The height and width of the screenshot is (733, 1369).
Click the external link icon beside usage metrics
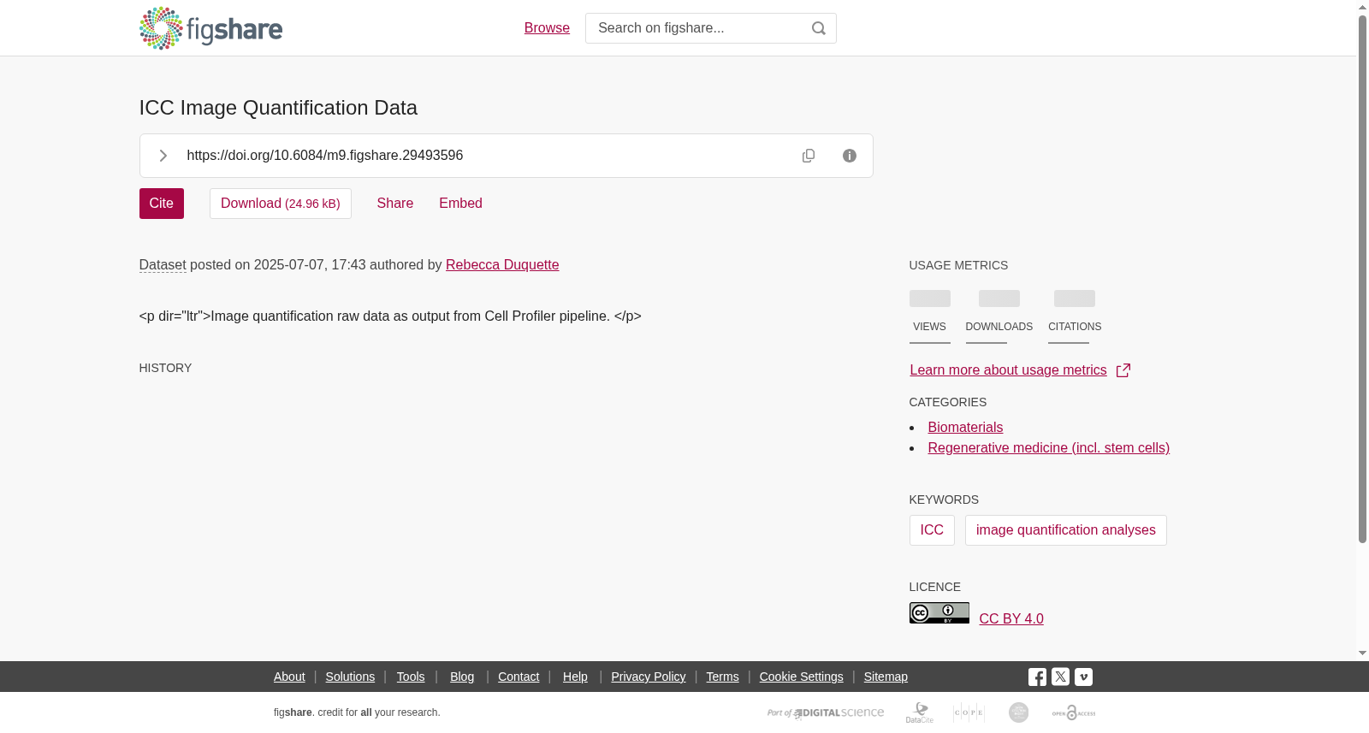click(x=1123, y=370)
